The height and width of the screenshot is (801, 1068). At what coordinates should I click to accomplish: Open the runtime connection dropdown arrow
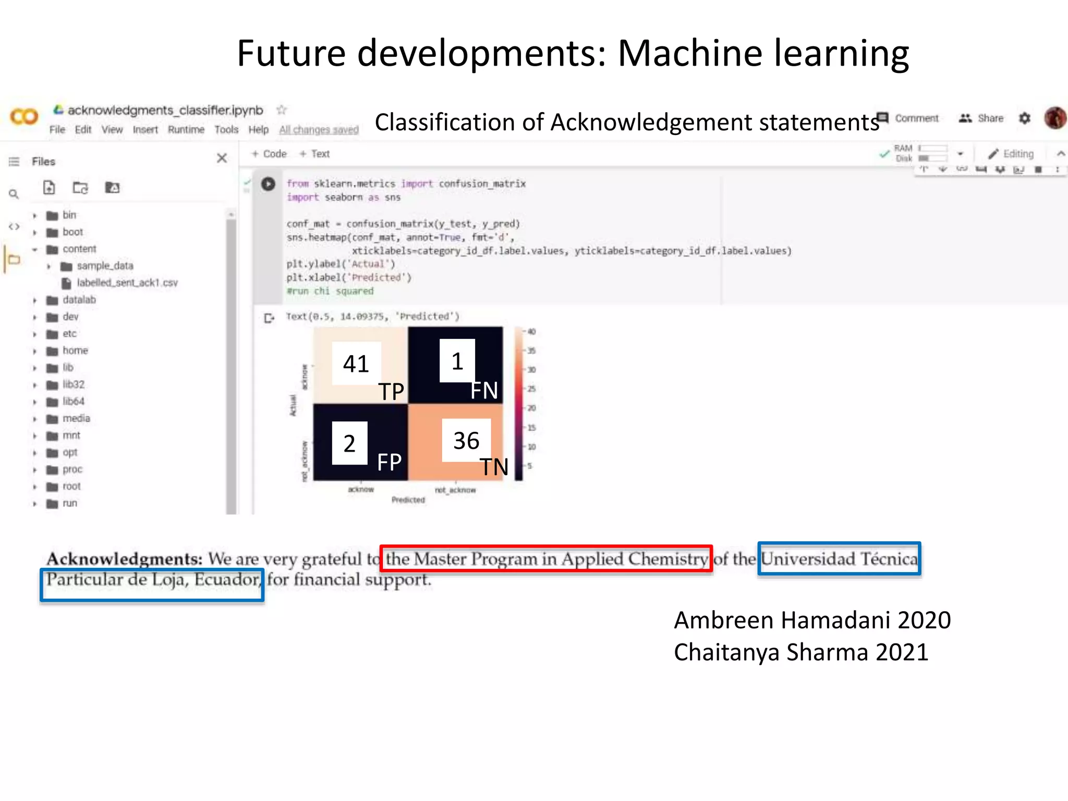coord(960,154)
